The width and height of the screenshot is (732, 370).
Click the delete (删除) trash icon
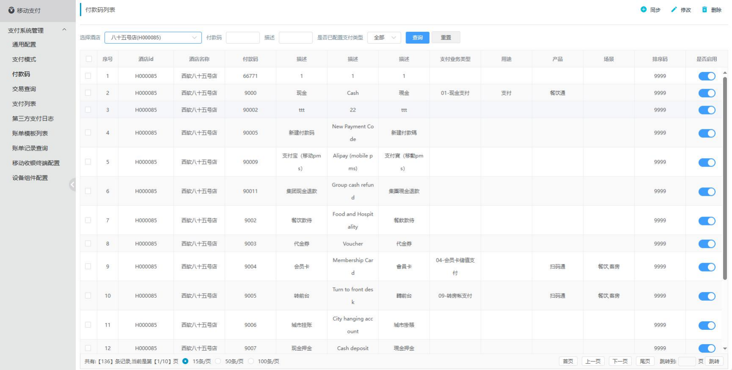705,10
